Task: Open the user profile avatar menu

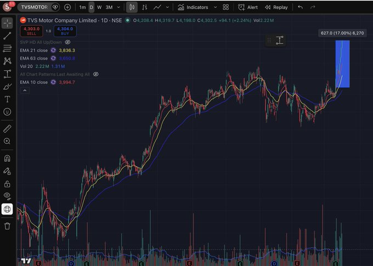Action: (x=8, y=7)
